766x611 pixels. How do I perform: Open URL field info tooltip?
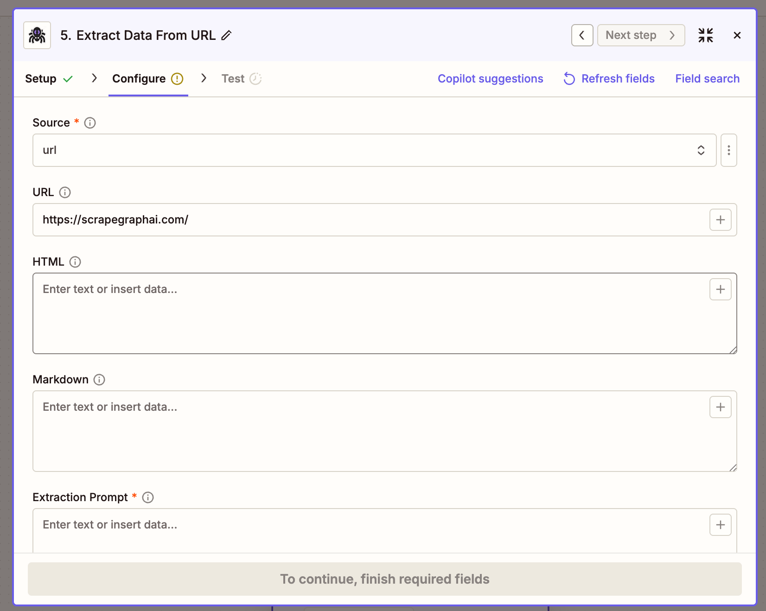pyautogui.click(x=65, y=192)
